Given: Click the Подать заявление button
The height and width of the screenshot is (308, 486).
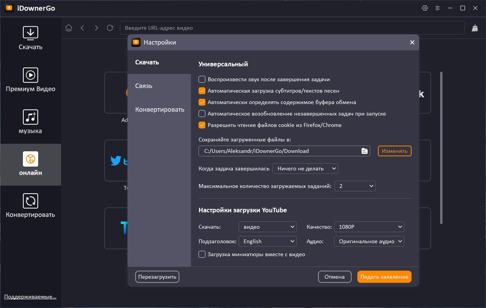Looking at the screenshot, I should [384, 277].
